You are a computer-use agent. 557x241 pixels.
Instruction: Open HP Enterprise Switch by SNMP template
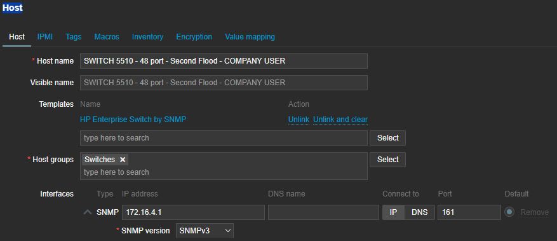(133, 120)
